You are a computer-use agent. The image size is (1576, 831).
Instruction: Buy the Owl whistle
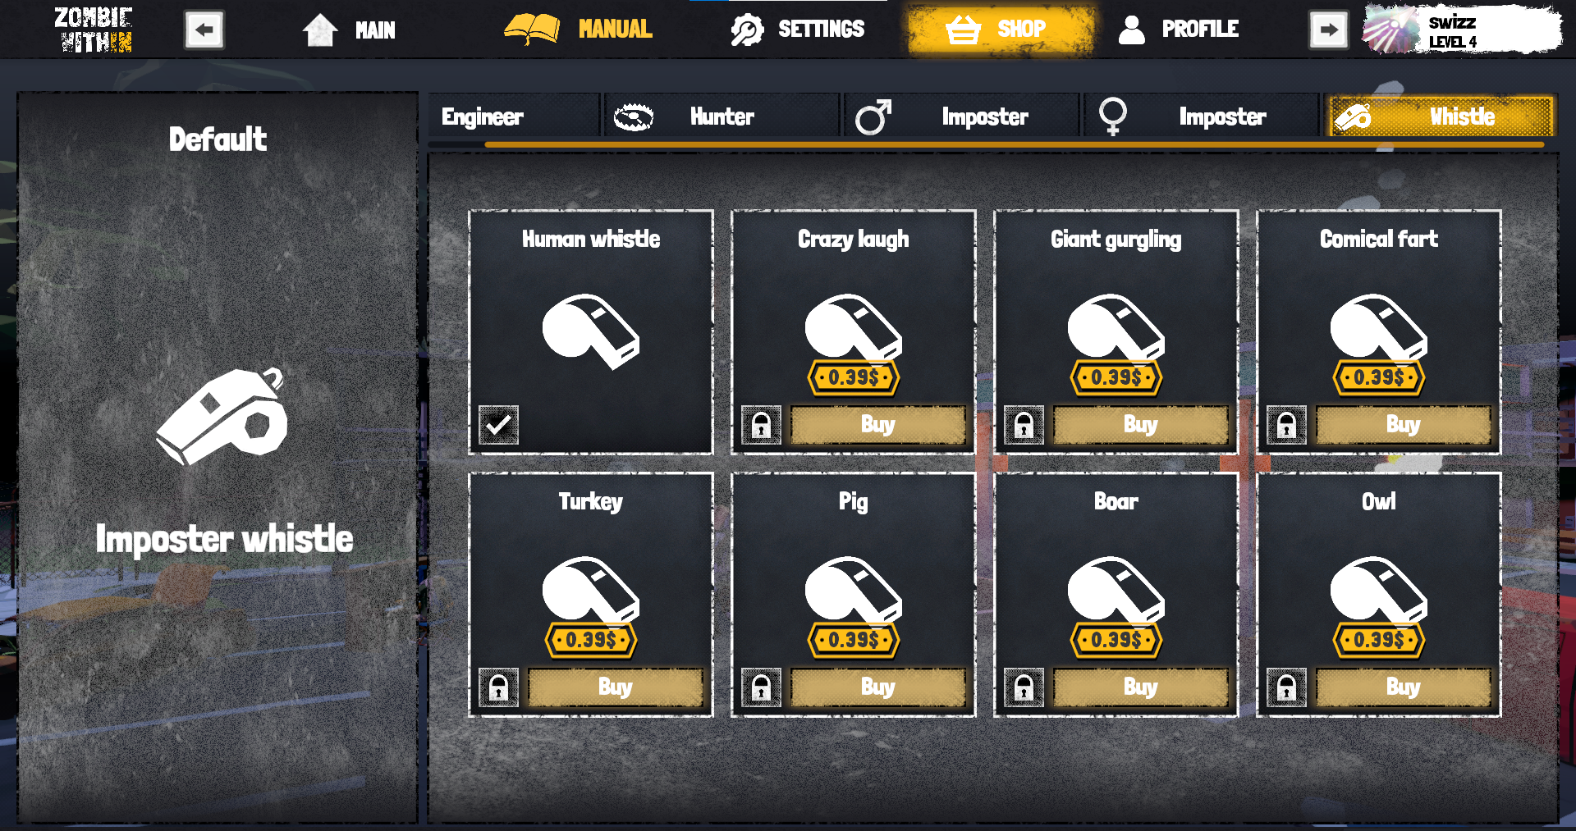[1403, 687]
